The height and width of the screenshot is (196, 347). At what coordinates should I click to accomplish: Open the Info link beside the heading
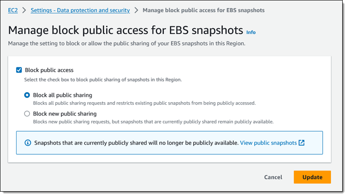click(x=251, y=32)
